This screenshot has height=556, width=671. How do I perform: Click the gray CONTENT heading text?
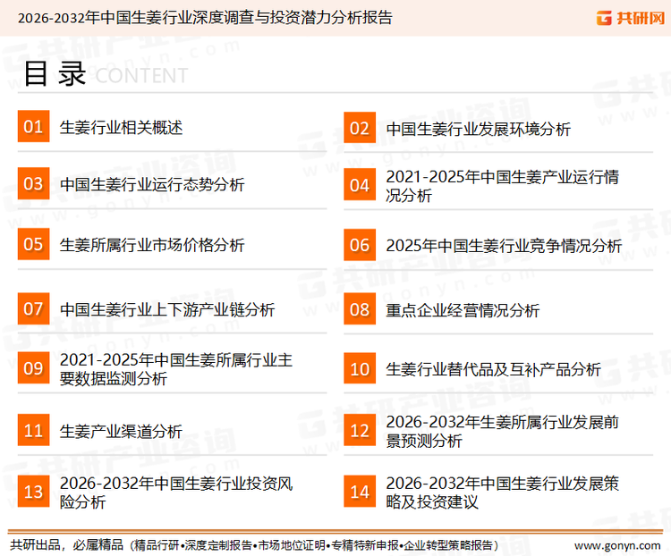pyautogui.click(x=141, y=76)
